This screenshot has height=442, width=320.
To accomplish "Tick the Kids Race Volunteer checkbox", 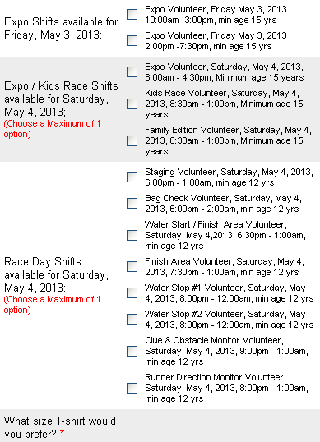I will [132, 104].
